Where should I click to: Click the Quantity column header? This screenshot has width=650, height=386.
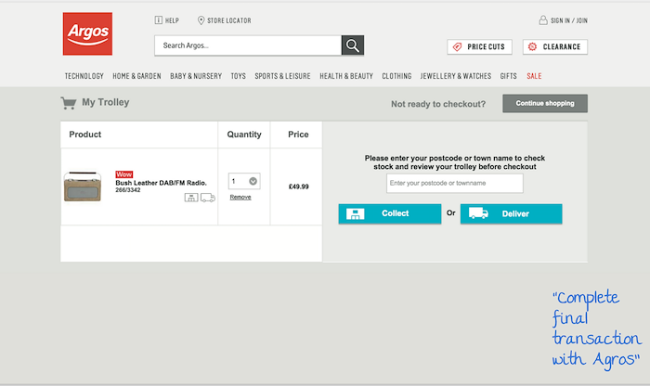click(244, 135)
